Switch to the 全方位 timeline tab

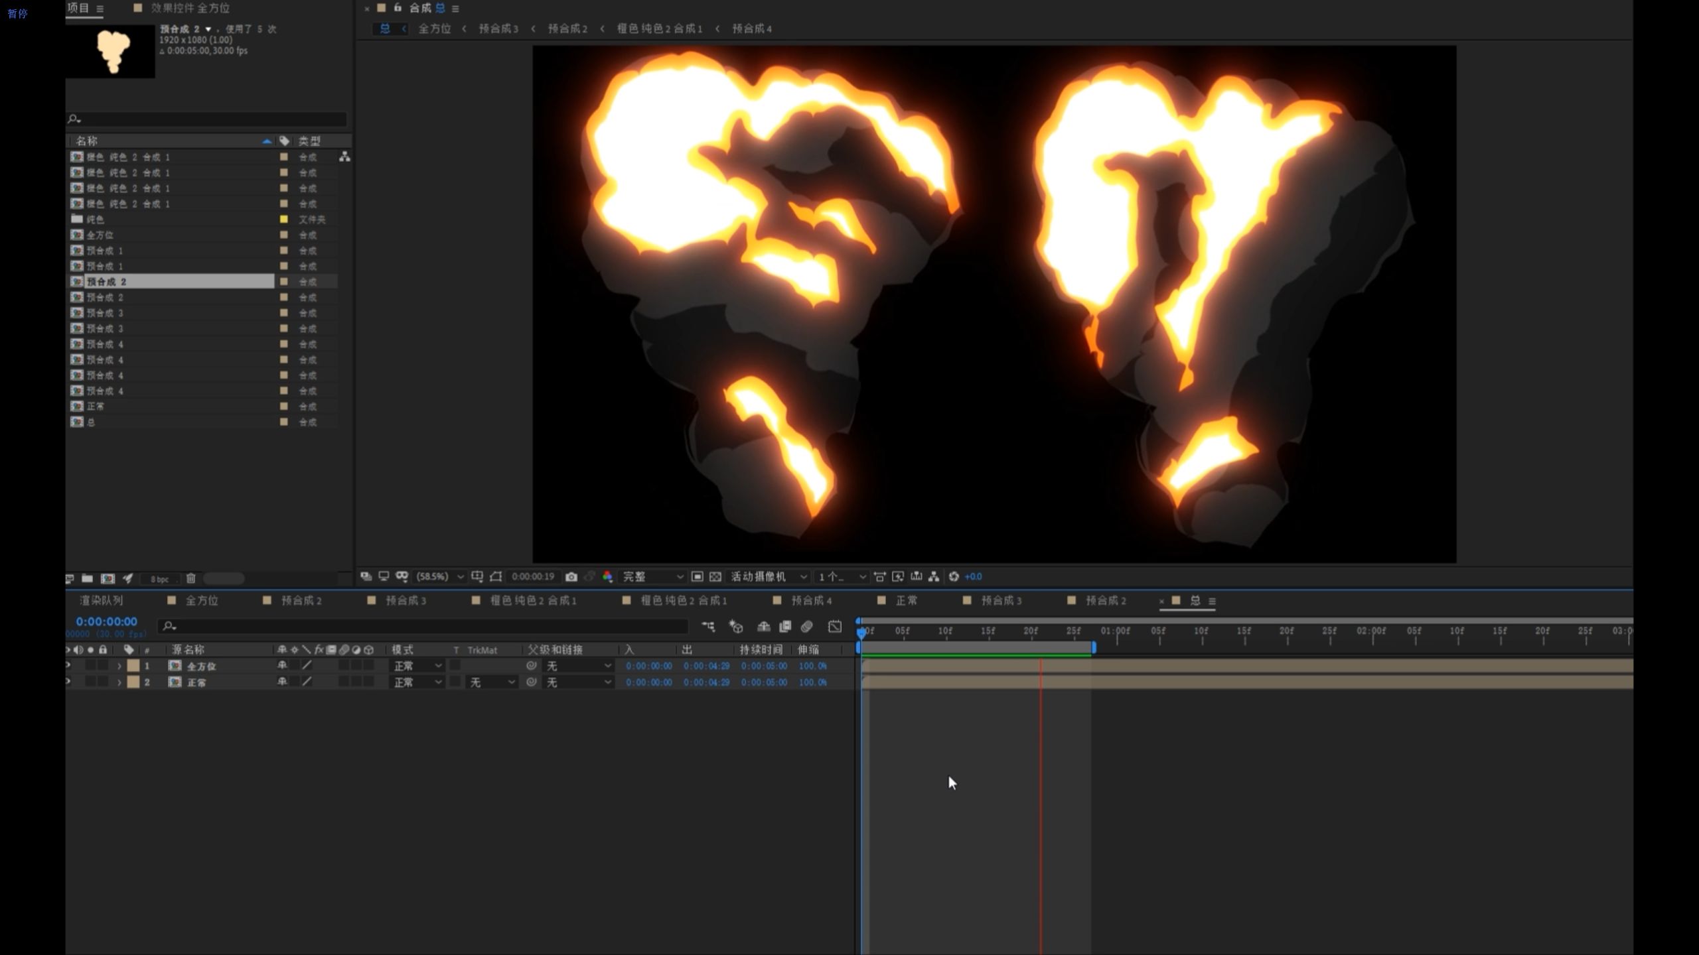point(201,600)
